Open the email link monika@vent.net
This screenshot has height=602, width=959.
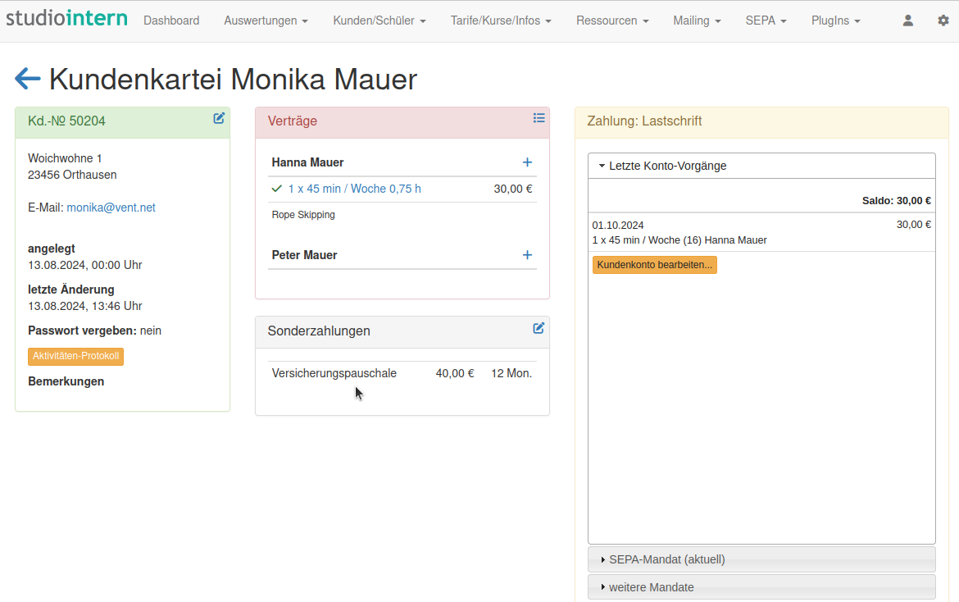(111, 207)
